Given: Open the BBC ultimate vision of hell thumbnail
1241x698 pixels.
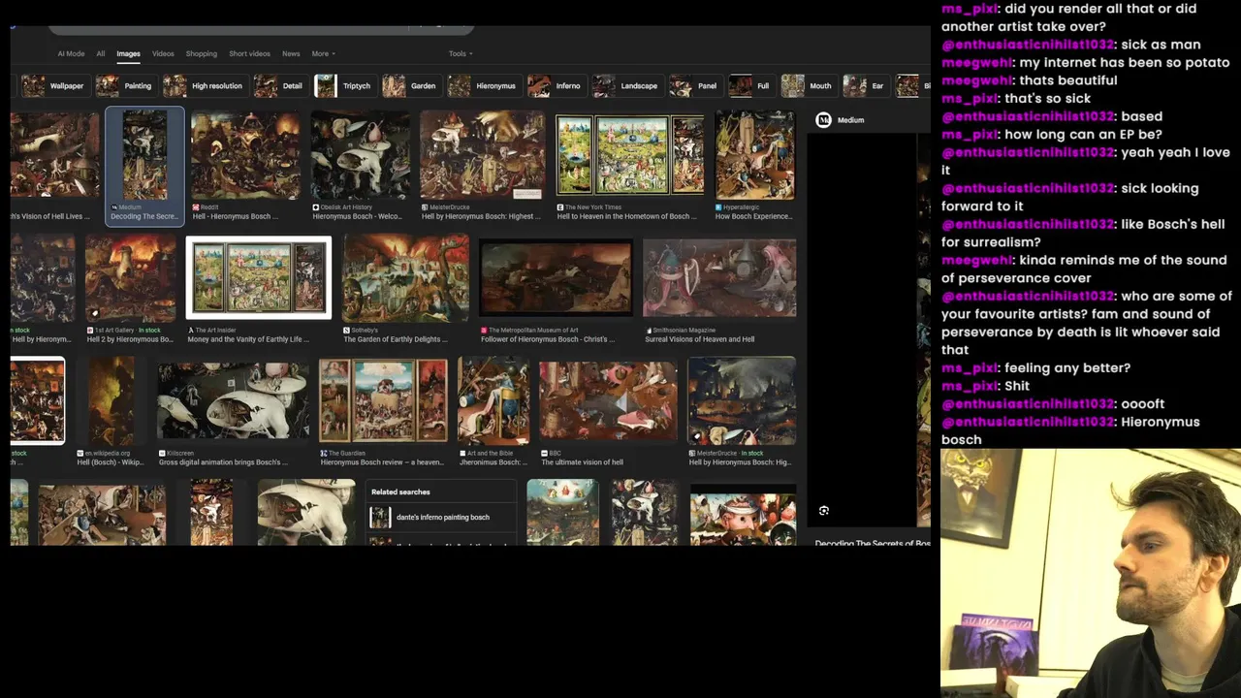Looking at the screenshot, I should 608,400.
